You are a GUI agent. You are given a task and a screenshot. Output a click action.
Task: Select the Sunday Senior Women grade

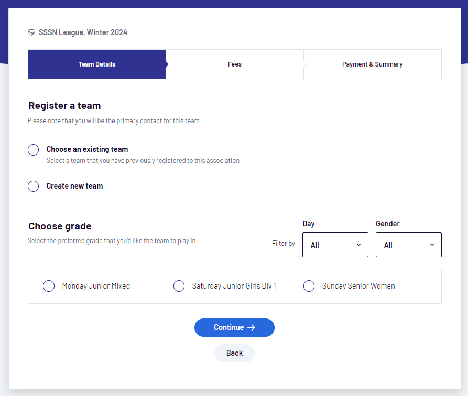[x=309, y=286]
